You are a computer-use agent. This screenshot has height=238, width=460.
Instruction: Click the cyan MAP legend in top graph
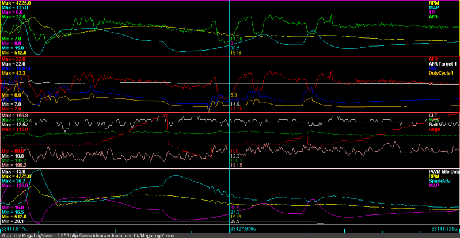(434, 7)
